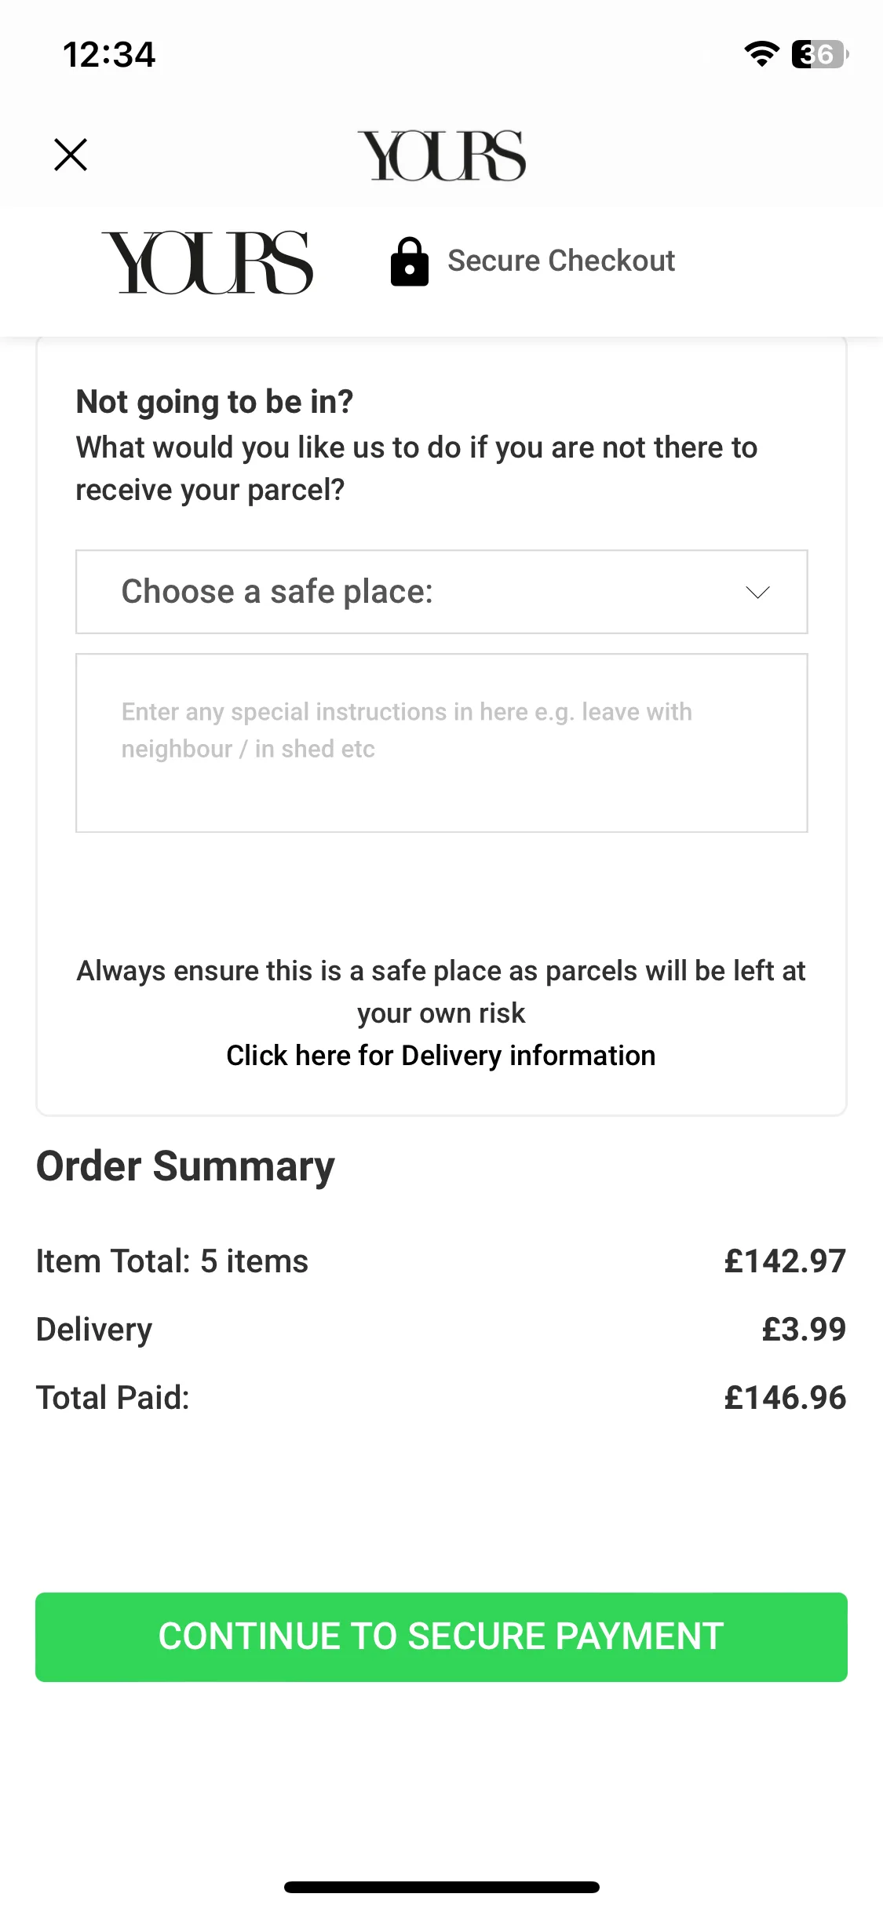Tap the 12:34 clock in status bar
The width and height of the screenshot is (883, 1912).
[x=109, y=55]
